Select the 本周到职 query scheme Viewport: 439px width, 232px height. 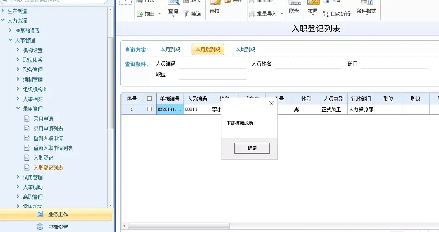[x=245, y=50]
